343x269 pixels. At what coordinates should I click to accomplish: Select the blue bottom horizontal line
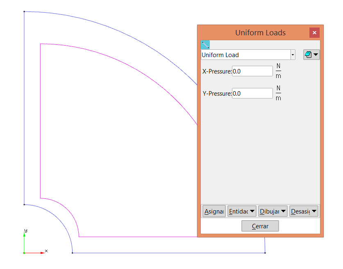click(x=164, y=253)
